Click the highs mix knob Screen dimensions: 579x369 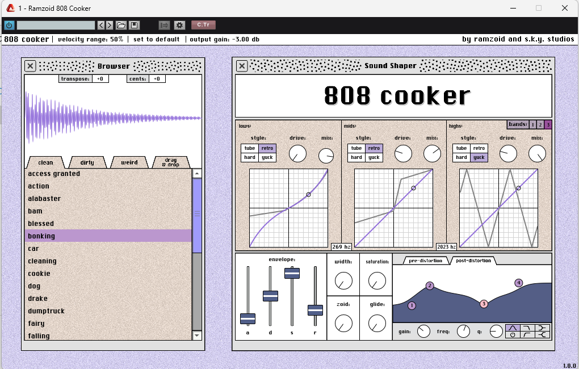[x=537, y=153]
